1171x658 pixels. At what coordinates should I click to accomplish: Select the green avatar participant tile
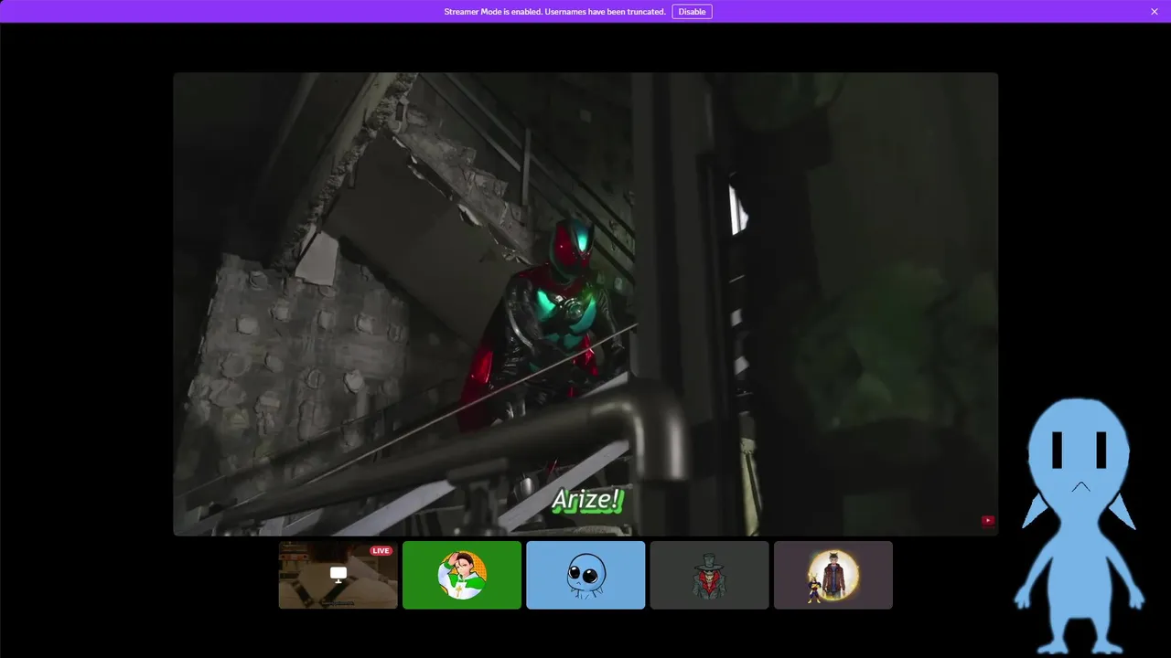point(462,575)
